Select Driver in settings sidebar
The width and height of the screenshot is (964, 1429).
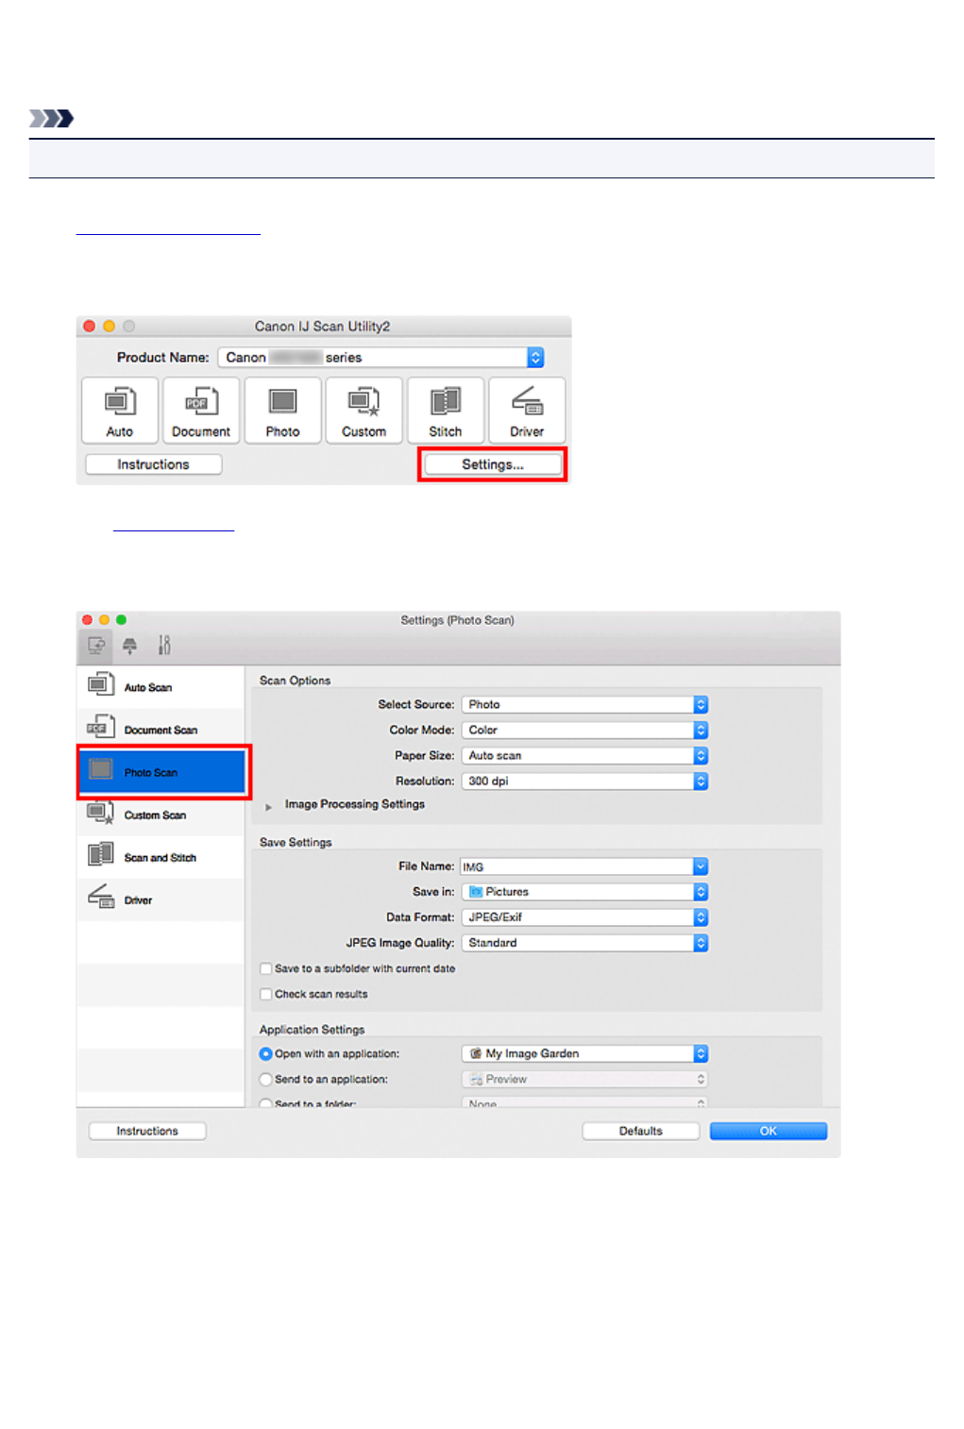[x=161, y=899]
